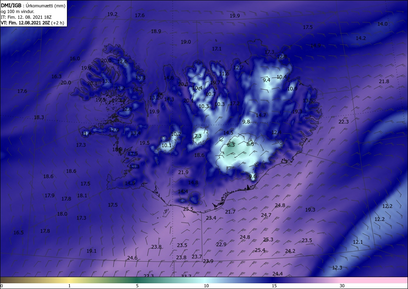Click the 14.8 map value
The image size is (408, 289).
tap(193, 183)
